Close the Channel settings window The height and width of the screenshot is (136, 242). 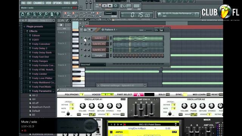(145, 85)
